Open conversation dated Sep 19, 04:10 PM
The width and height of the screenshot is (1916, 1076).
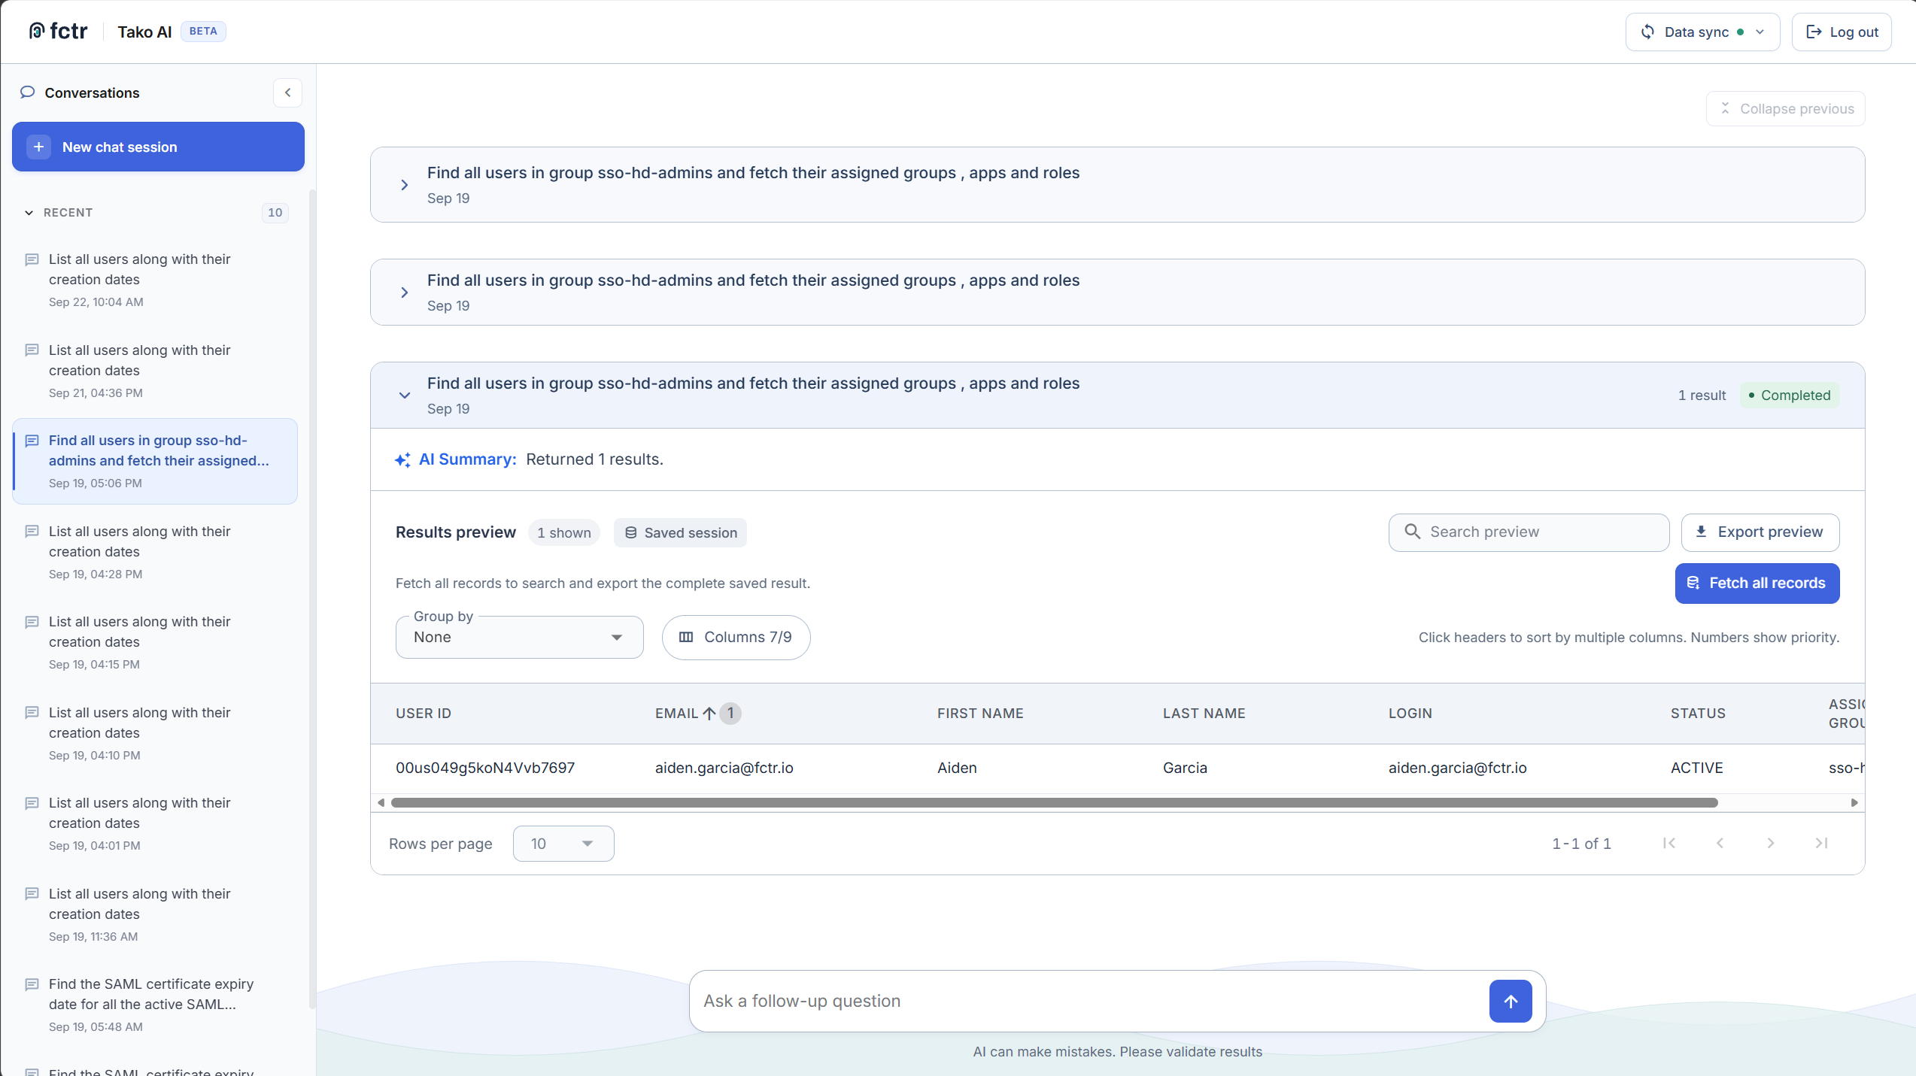155,733
